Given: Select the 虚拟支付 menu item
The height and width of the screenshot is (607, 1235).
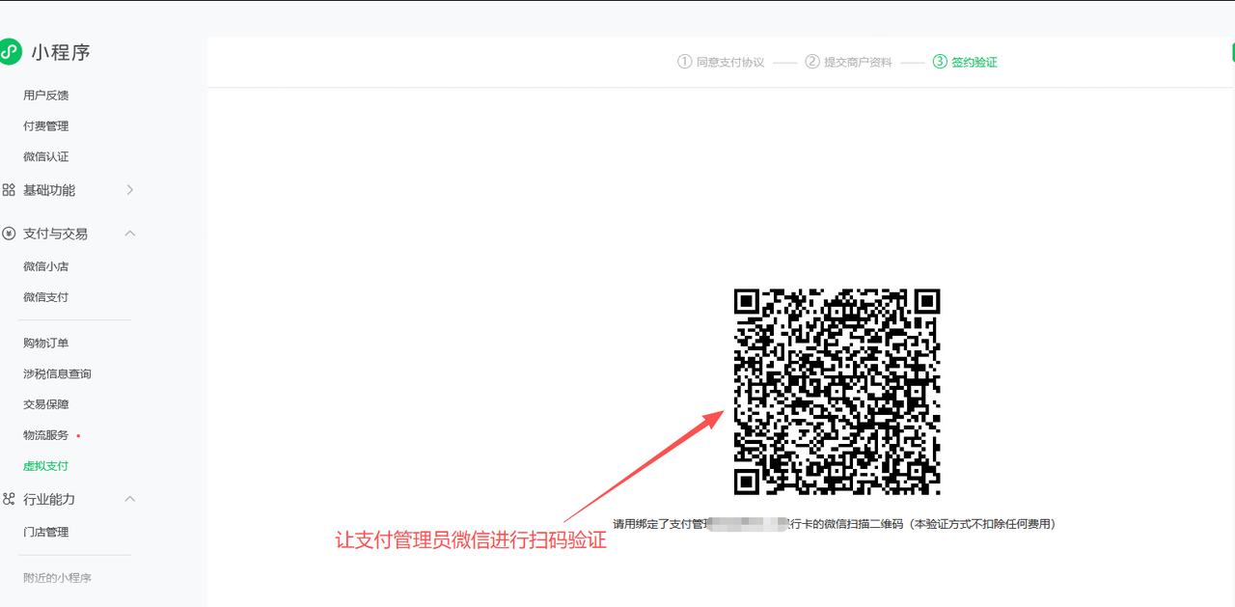Looking at the screenshot, I should coord(46,466).
